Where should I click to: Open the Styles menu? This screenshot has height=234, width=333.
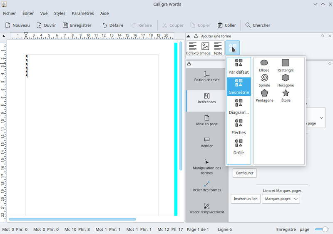(60, 13)
